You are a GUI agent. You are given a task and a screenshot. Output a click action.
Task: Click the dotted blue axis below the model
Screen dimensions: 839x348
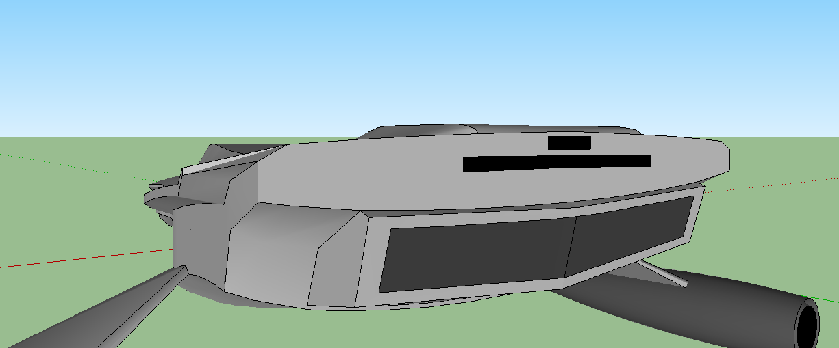click(401, 332)
